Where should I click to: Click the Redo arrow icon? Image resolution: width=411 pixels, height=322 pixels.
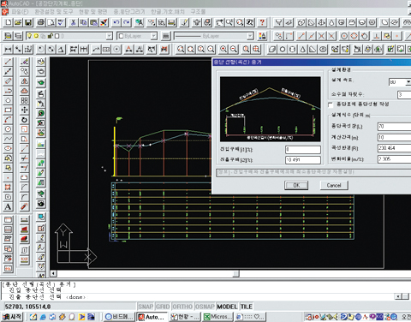(127, 22)
